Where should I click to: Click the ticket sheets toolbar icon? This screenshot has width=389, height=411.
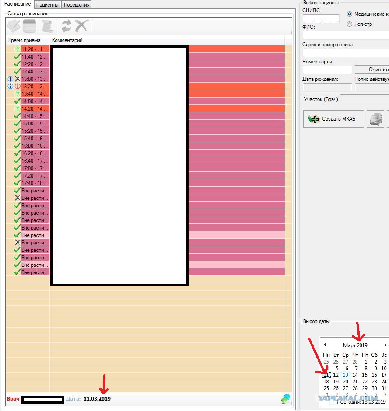pos(14,26)
